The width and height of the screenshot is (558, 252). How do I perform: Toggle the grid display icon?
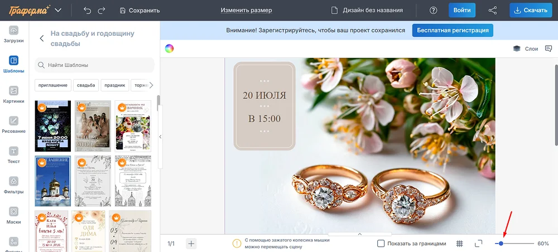460,244
